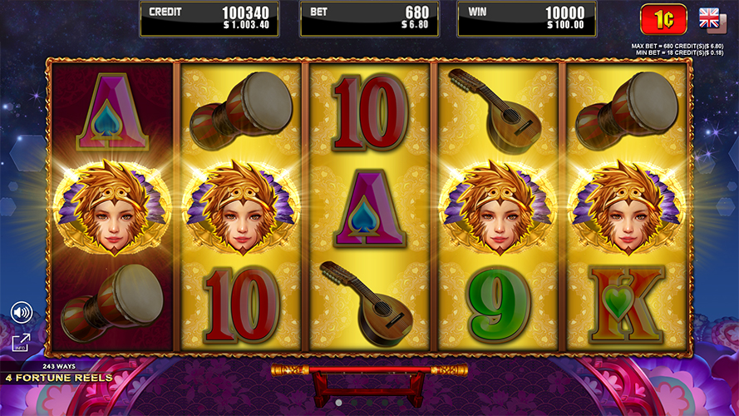Open the info pop-out icon
Screen dimensions: 739x416
click(22, 343)
